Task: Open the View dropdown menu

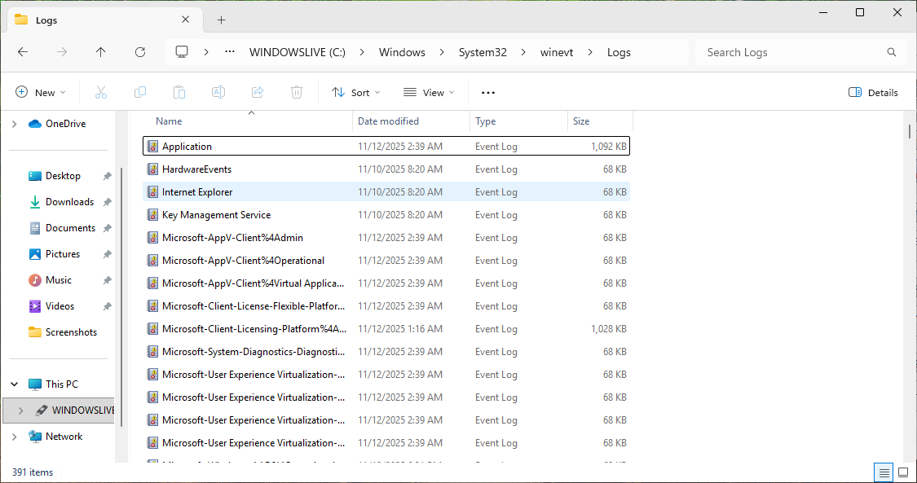Action: 429,93
